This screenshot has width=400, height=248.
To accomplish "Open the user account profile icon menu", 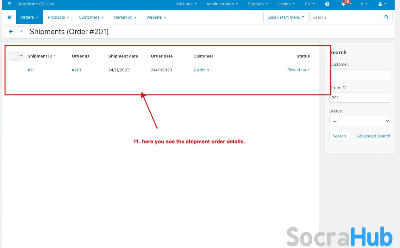I will [x=382, y=4].
